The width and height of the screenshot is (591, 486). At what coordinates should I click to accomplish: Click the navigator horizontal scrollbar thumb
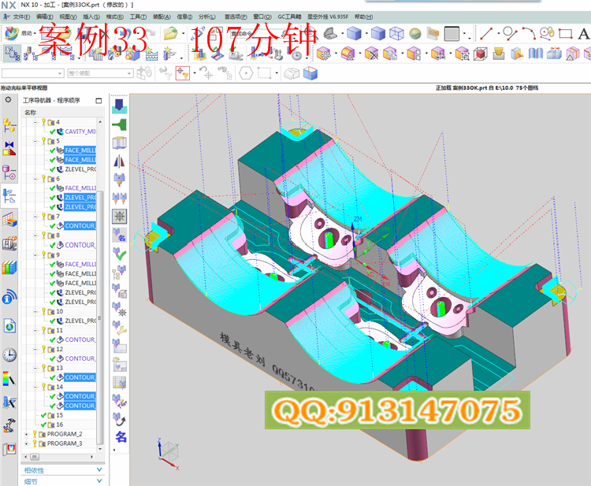35,457
